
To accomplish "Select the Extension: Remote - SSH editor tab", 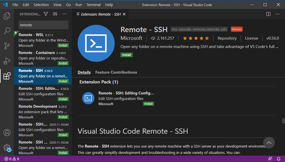I will [101, 14].
